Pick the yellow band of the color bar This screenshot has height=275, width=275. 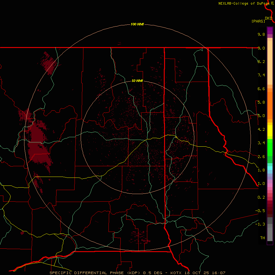(270, 131)
